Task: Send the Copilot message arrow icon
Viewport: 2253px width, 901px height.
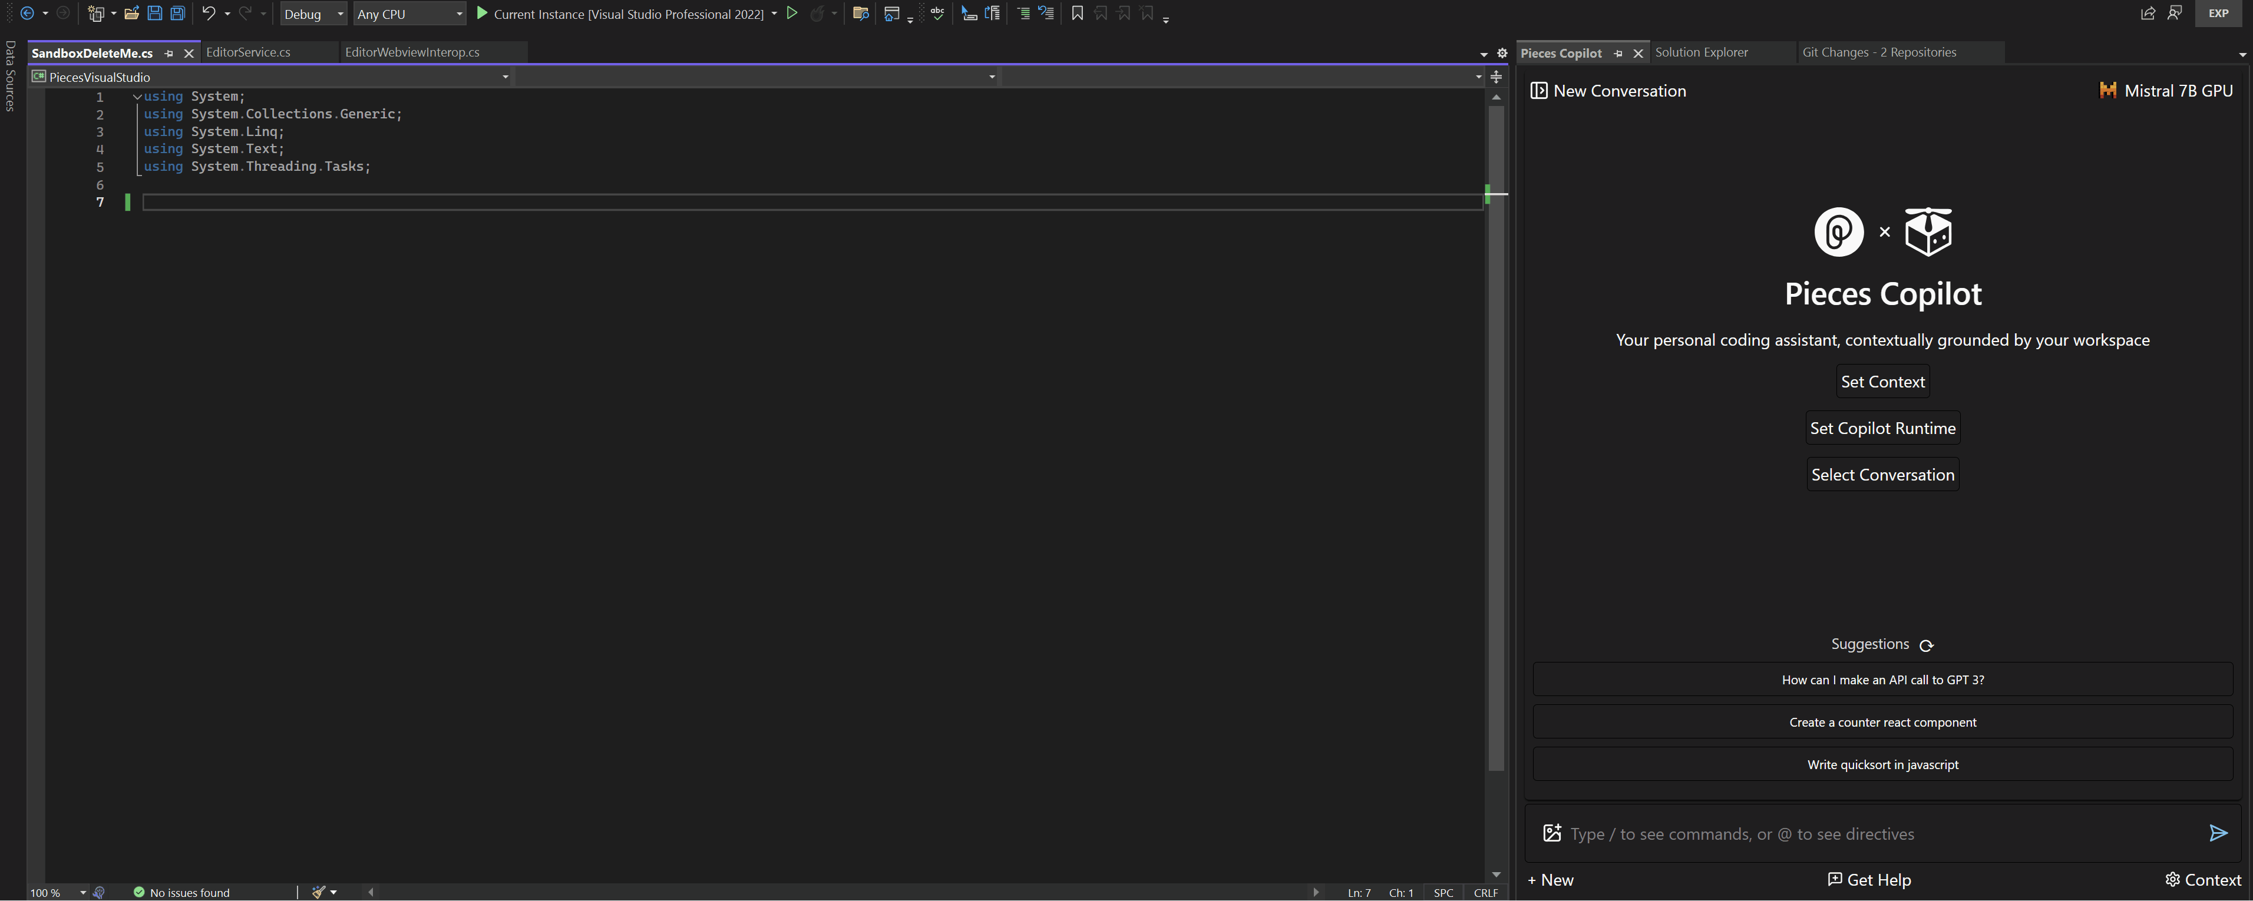Action: (x=2218, y=833)
